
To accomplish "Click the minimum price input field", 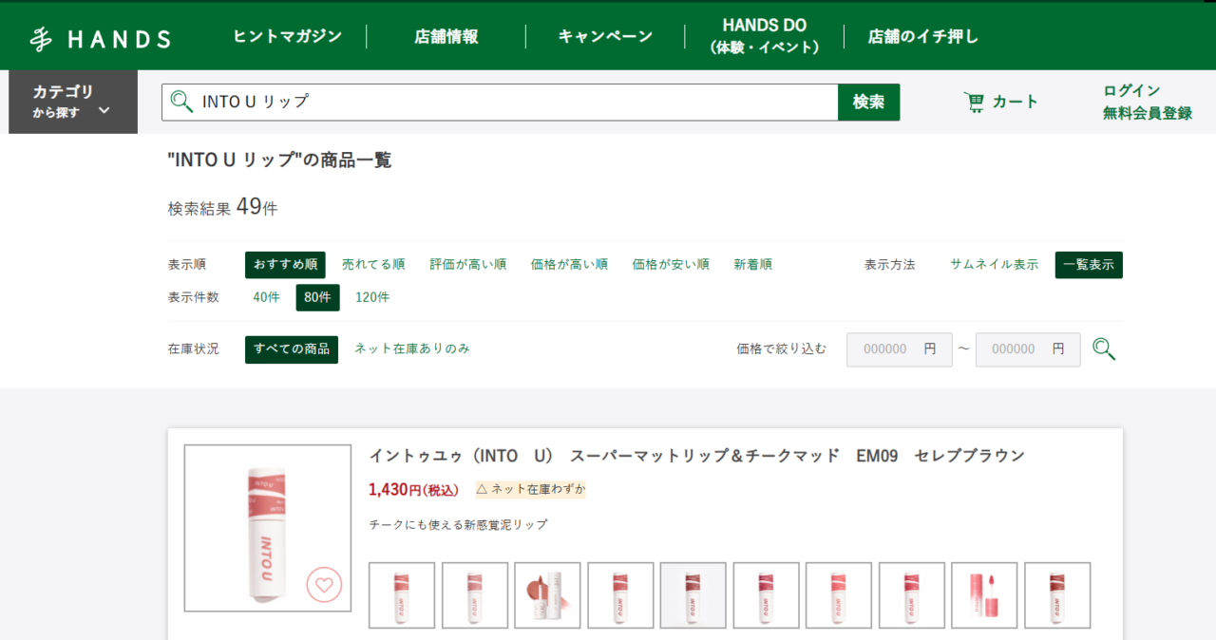I will [899, 349].
